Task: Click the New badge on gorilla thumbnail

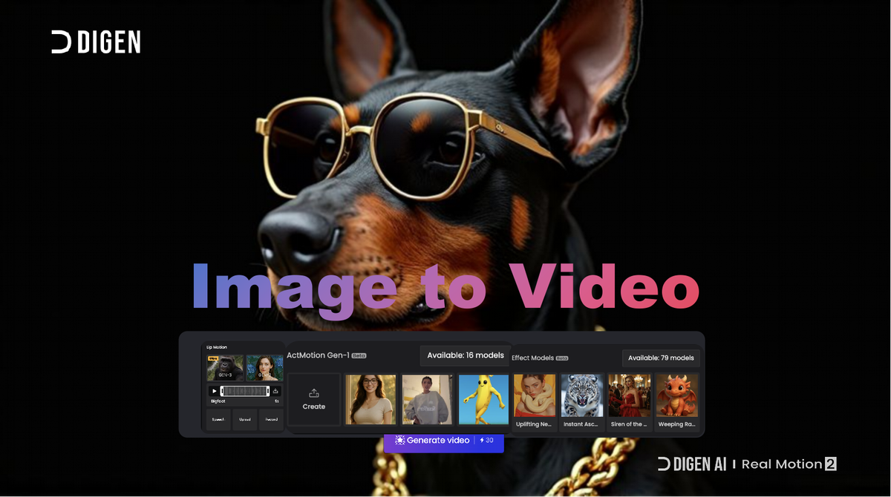Action: (x=213, y=358)
